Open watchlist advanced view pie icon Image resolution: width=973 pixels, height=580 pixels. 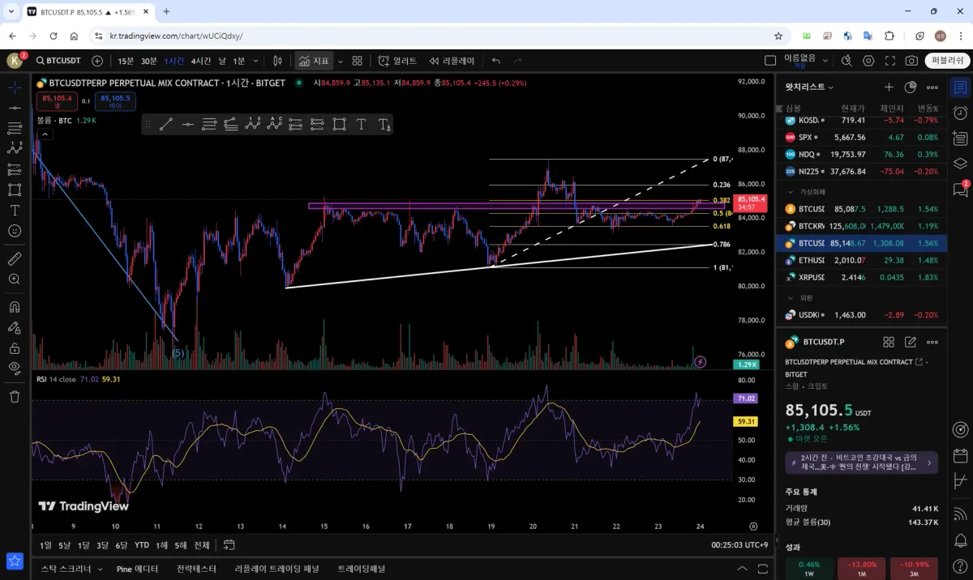(x=910, y=87)
